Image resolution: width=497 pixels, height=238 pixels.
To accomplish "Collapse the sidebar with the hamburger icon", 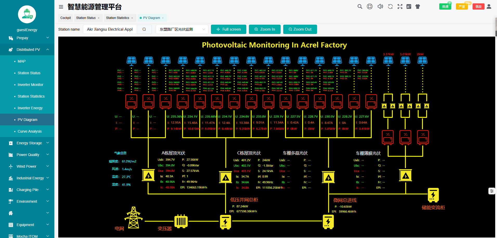I will [61, 6].
